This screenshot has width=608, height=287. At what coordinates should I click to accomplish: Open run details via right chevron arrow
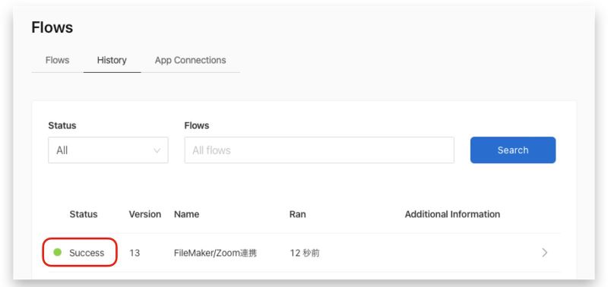(545, 253)
